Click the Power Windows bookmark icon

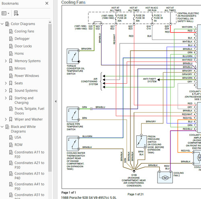pyautogui.click(x=11, y=76)
